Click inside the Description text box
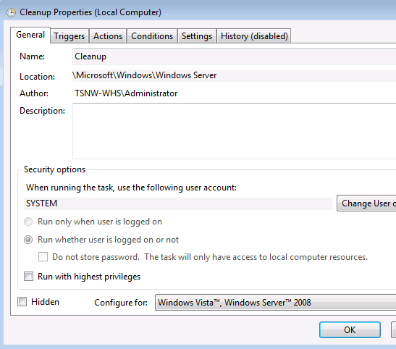This screenshot has height=349, width=396. point(234,131)
